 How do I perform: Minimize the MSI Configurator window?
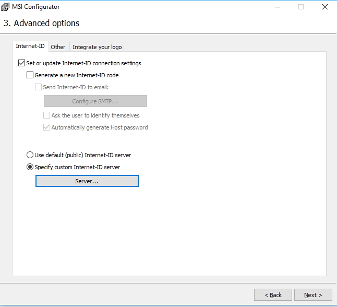[276, 7]
